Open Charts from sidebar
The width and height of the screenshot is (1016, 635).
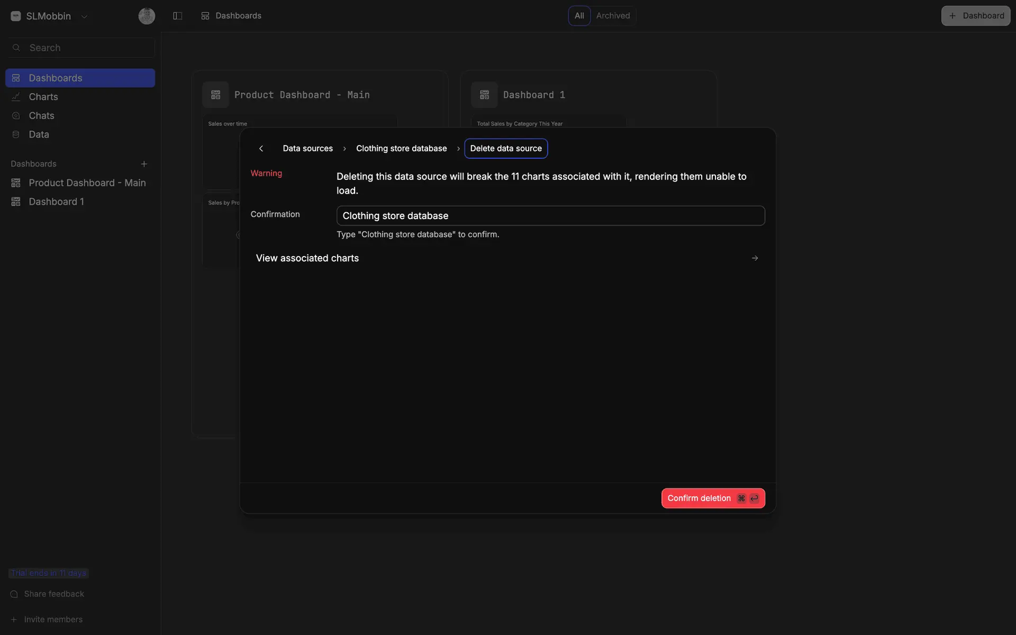43,97
